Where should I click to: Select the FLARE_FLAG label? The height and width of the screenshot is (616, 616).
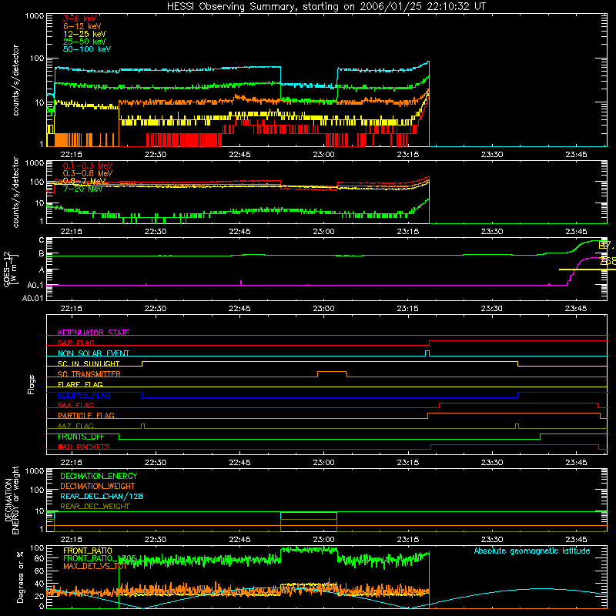click(x=80, y=384)
